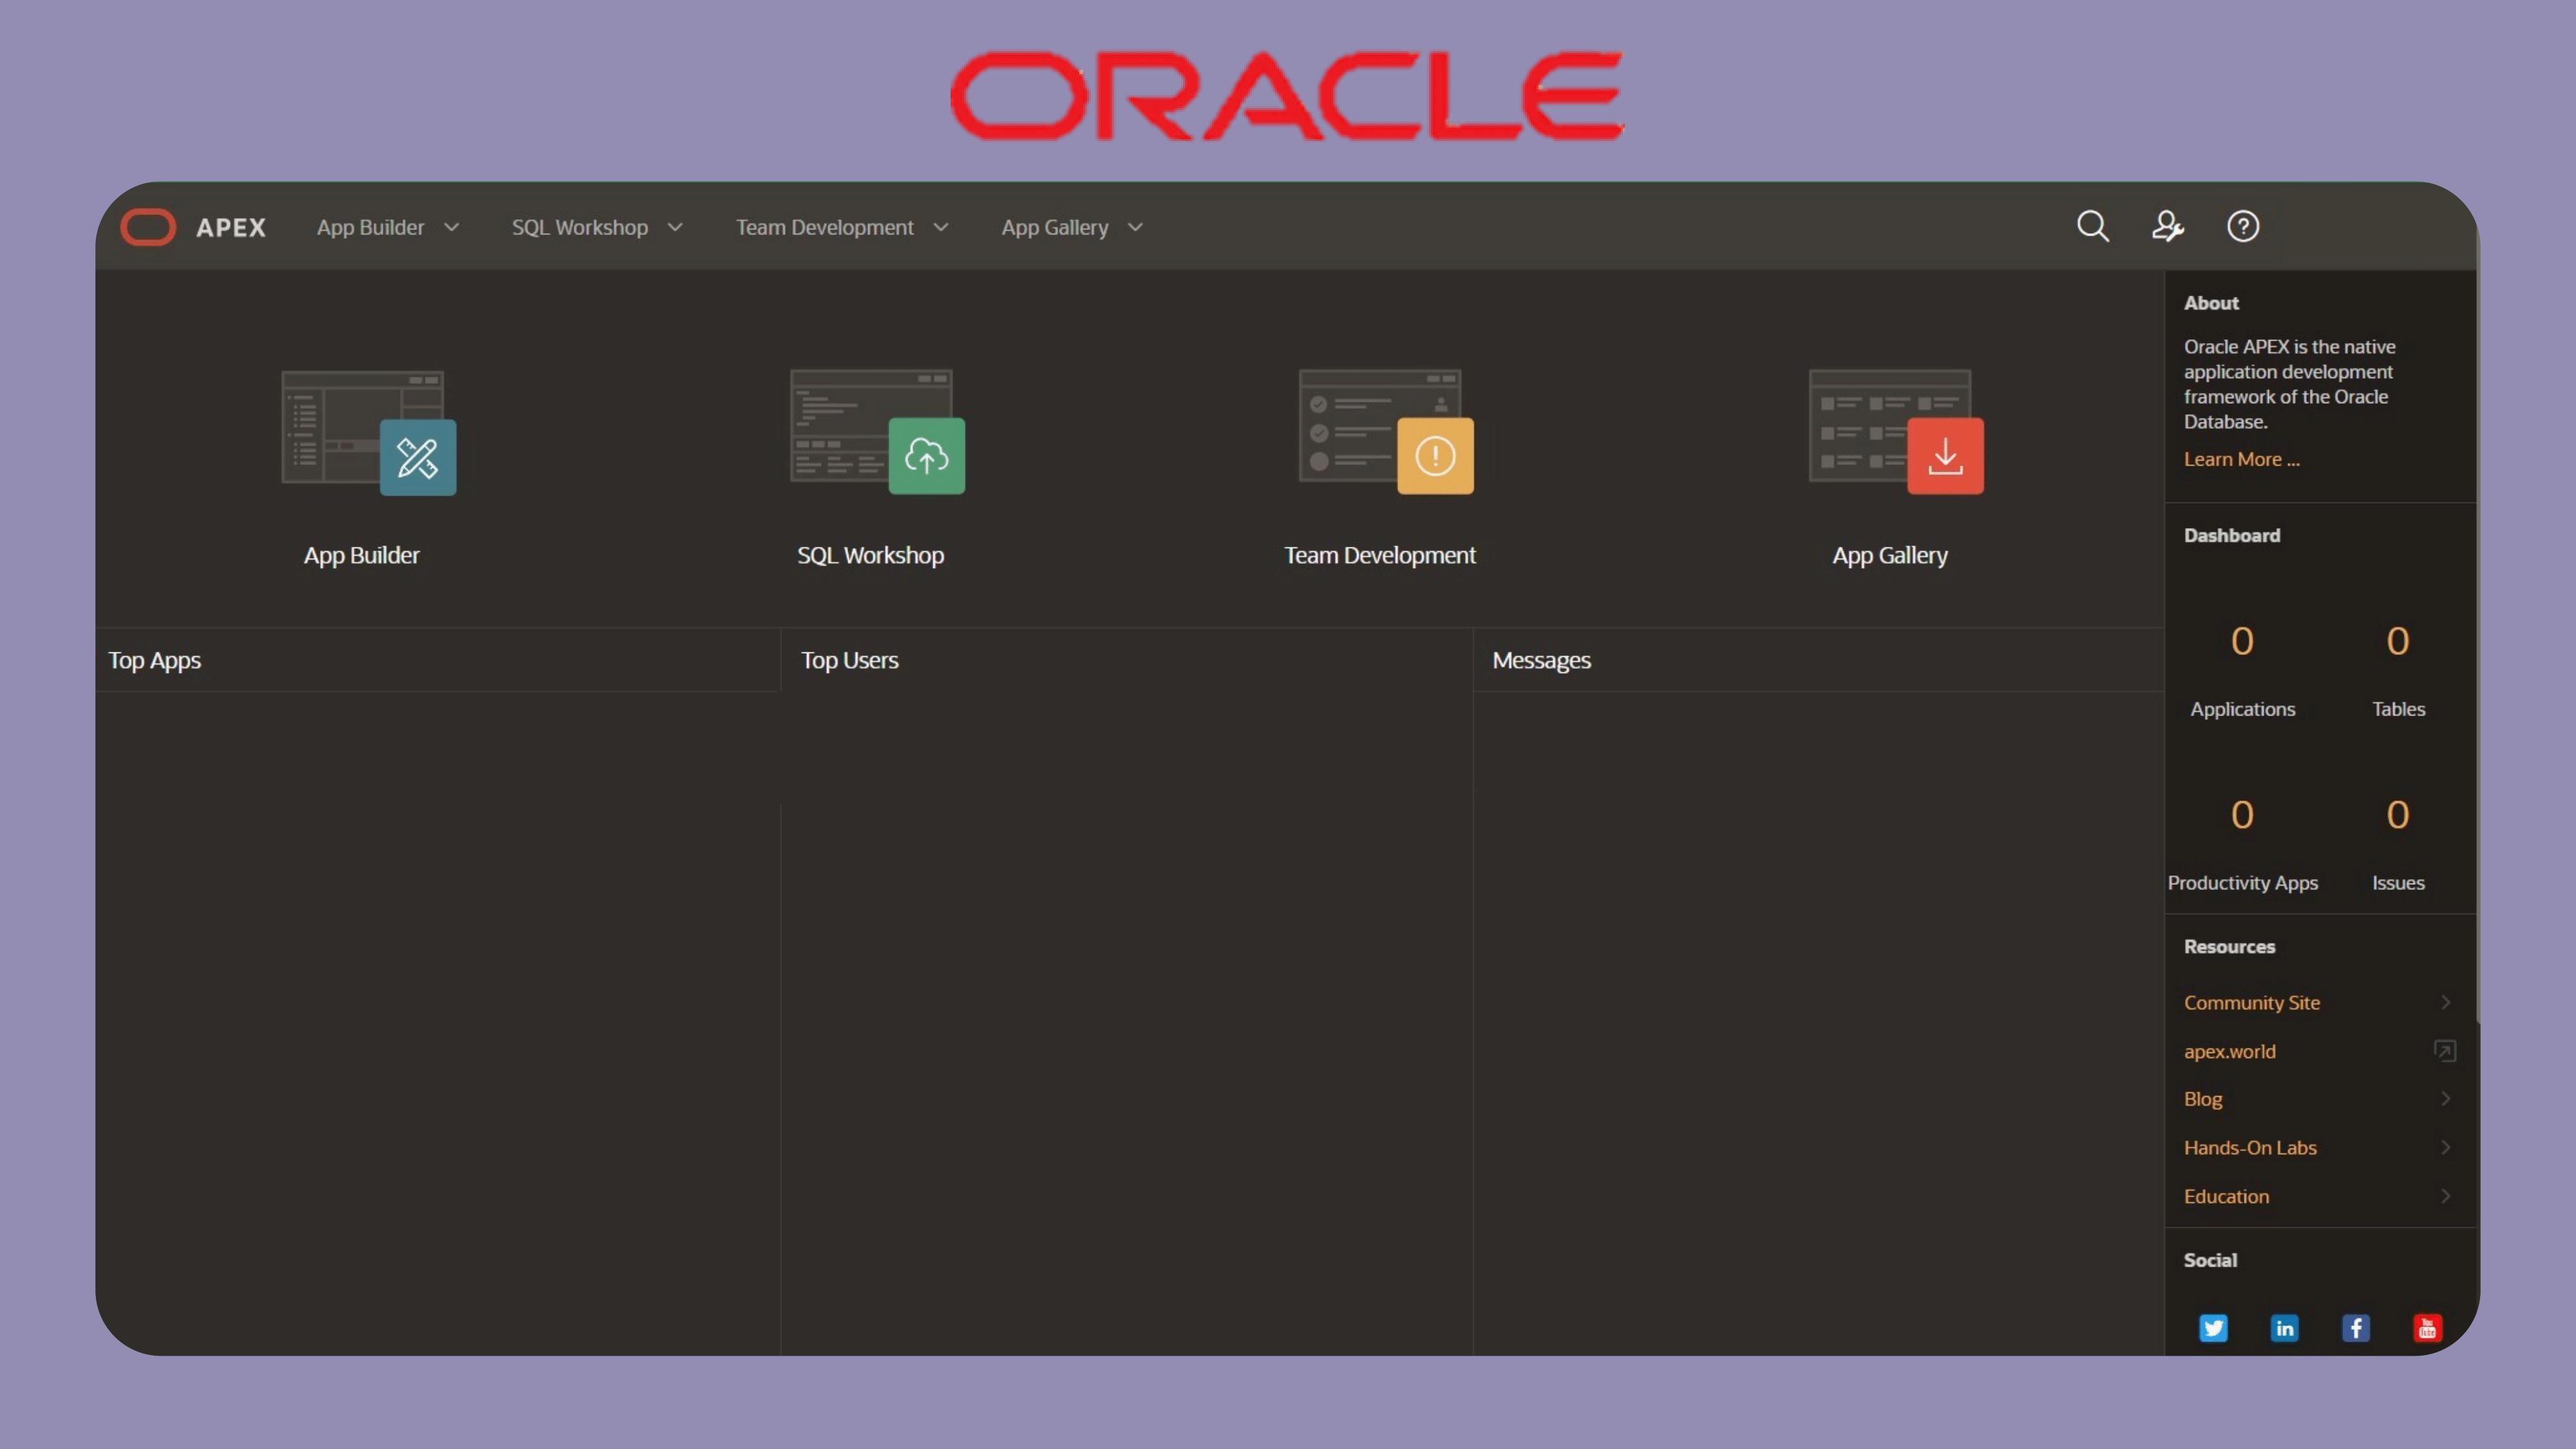Expand the App Gallery dropdown arrow
This screenshot has height=1449, width=2576.
[x=1135, y=228]
